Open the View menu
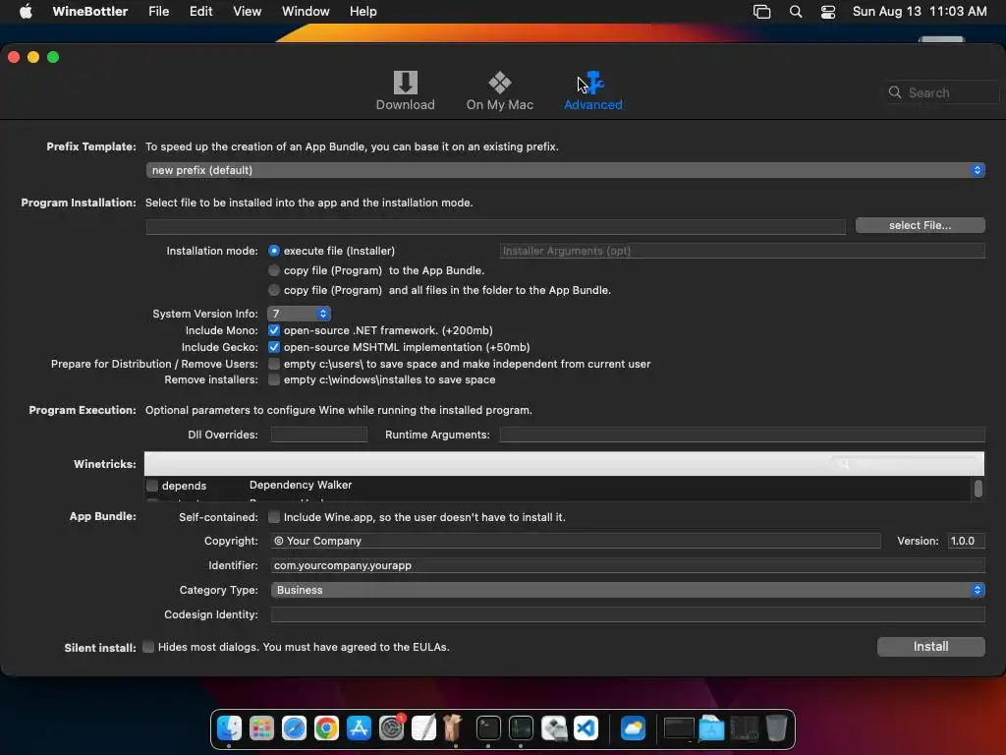1006x755 pixels. tap(247, 12)
